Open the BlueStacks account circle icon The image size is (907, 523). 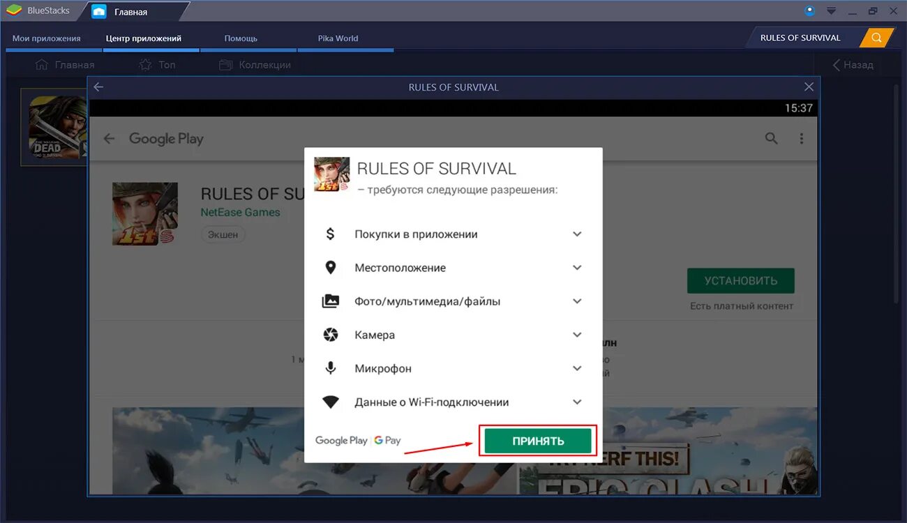(809, 10)
